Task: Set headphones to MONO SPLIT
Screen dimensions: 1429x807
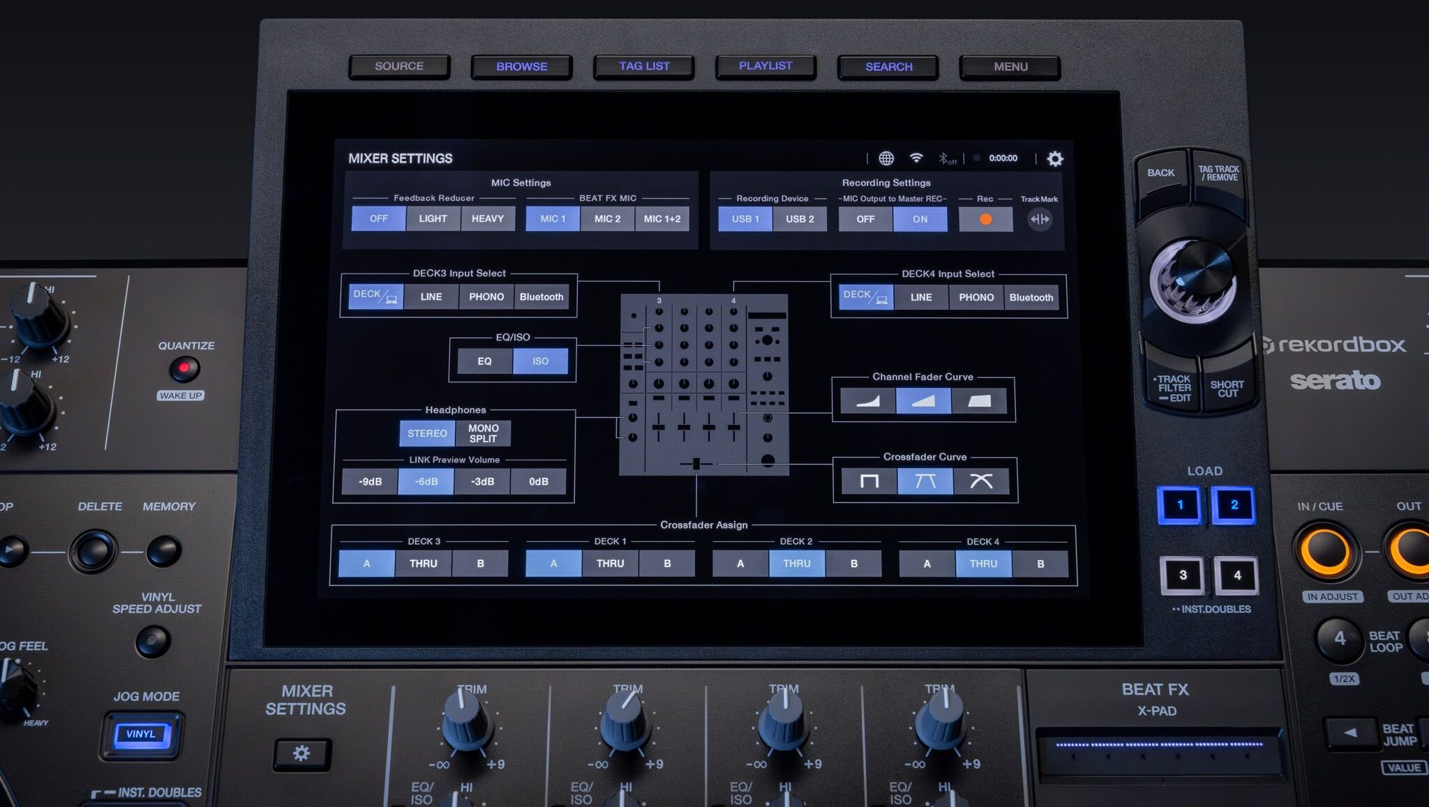Action: click(483, 433)
